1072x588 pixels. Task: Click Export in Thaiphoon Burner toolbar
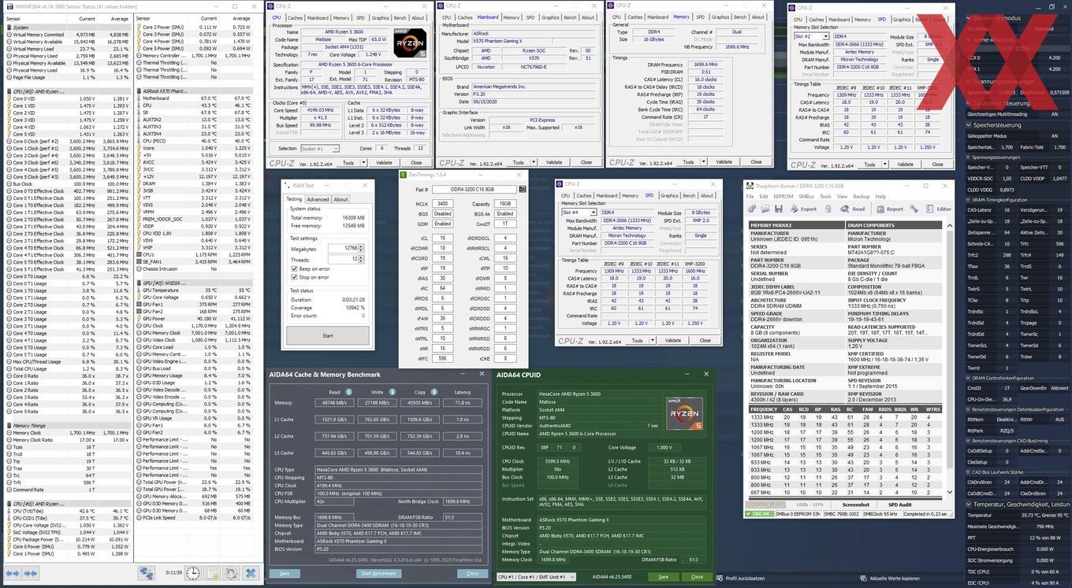[804, 209]
